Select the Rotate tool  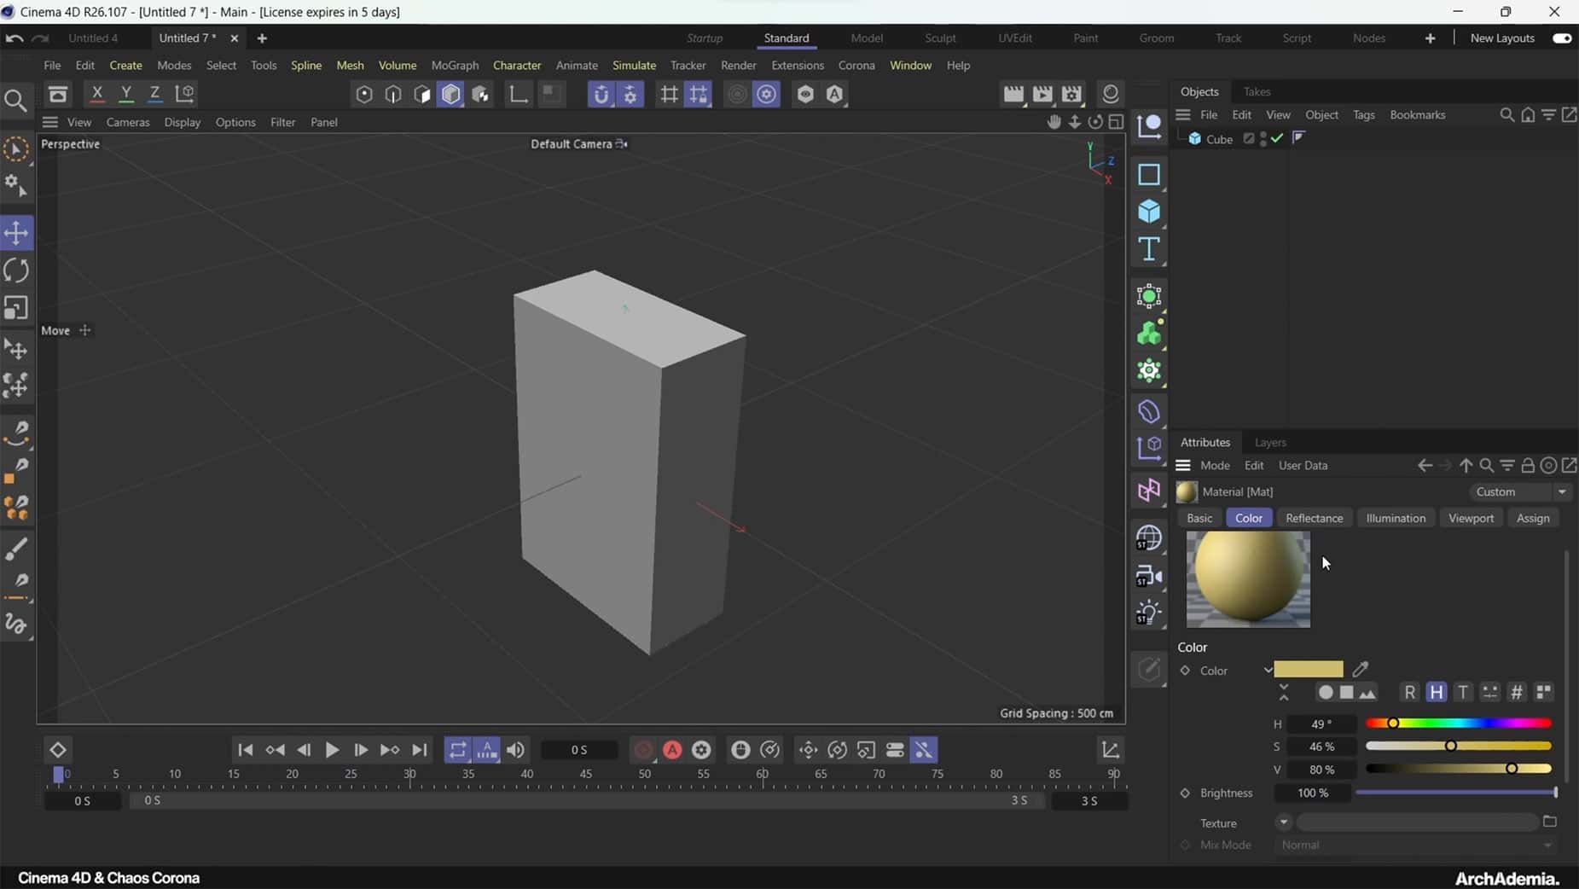pyautogui.click(x=16, y=270)
